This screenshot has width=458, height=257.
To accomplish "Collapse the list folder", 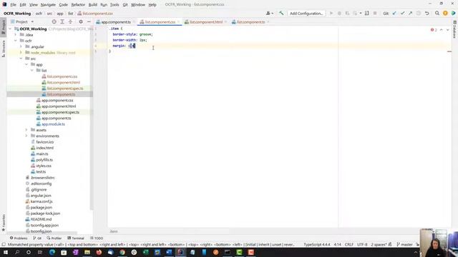I will click(31, 71).
